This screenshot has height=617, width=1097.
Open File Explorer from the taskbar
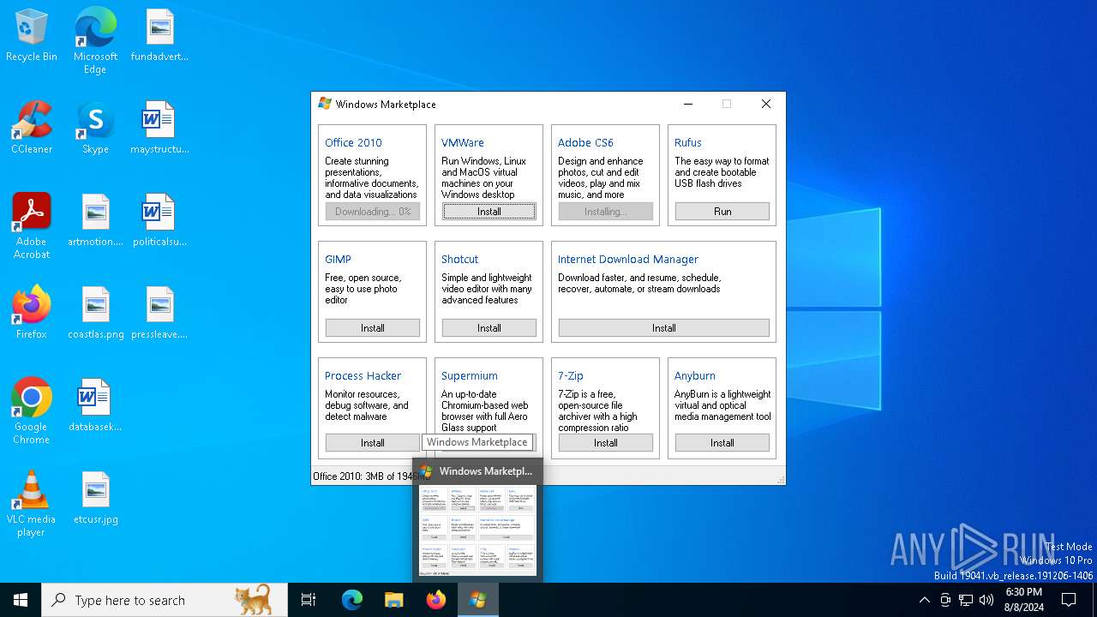point(394,600)
